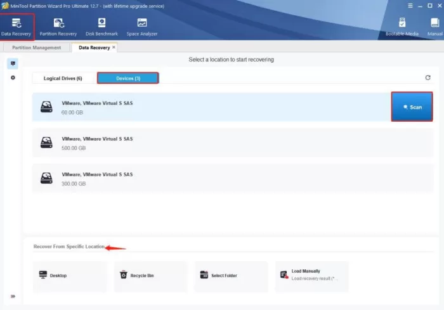
Task: Click Load Manually recovery result option
Action: pyautogui.click(x=312, y=276)
